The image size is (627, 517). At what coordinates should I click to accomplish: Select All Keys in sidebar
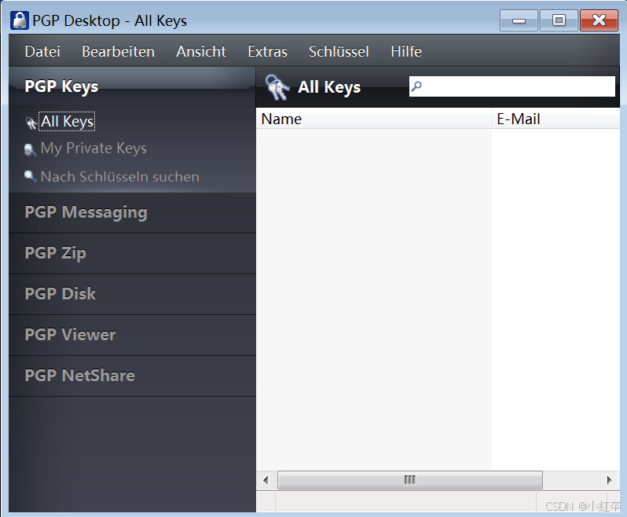click(x=68, y=121)
